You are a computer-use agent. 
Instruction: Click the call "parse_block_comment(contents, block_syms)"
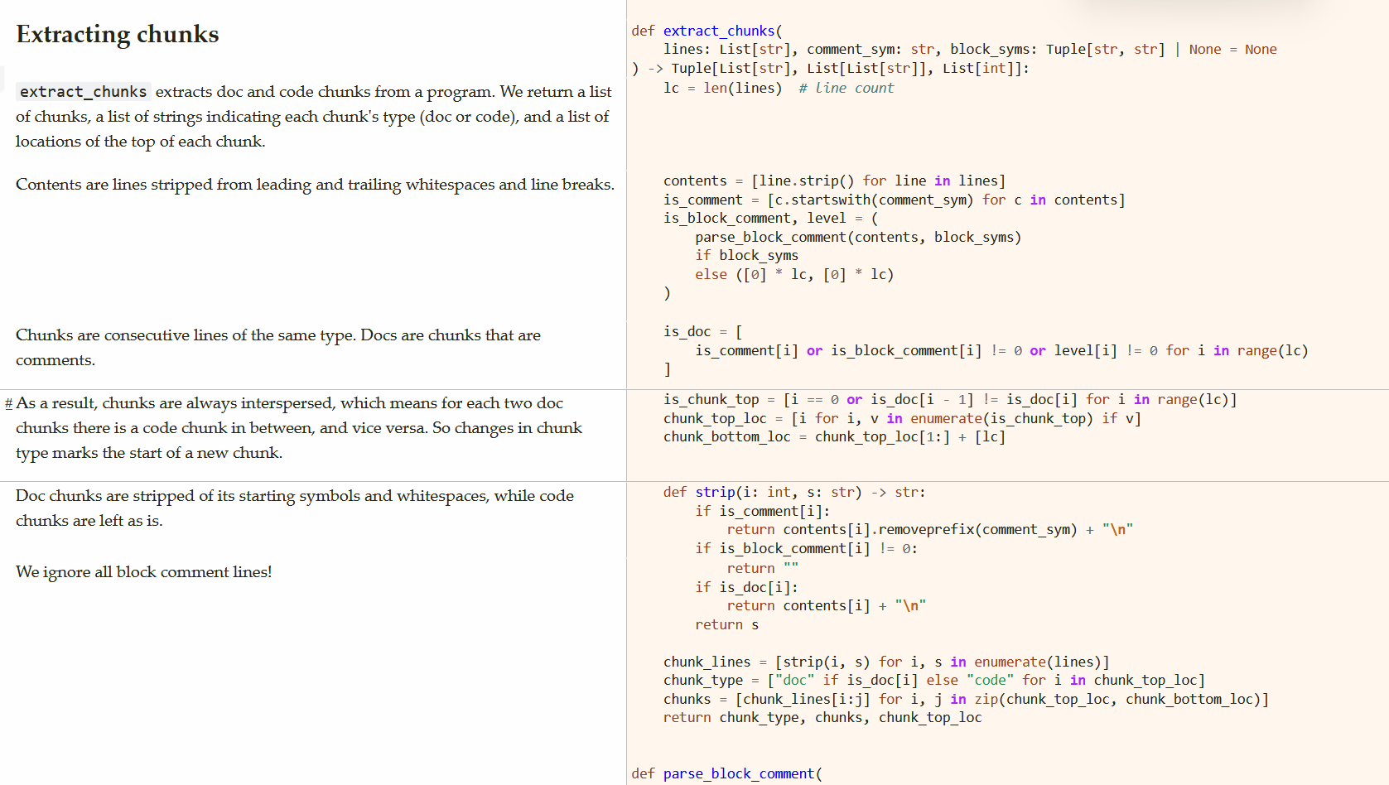point(858,238)
